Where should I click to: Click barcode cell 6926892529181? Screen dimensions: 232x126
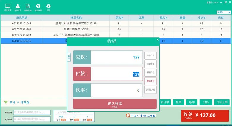[x=22, y=29]
